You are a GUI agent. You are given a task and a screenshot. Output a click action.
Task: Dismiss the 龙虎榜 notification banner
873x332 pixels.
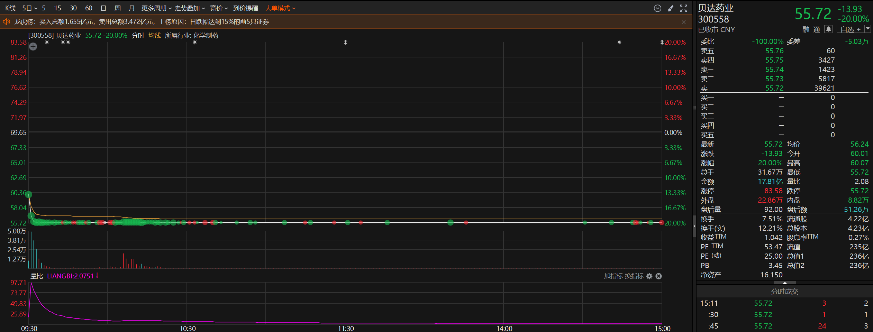point(683,22)
